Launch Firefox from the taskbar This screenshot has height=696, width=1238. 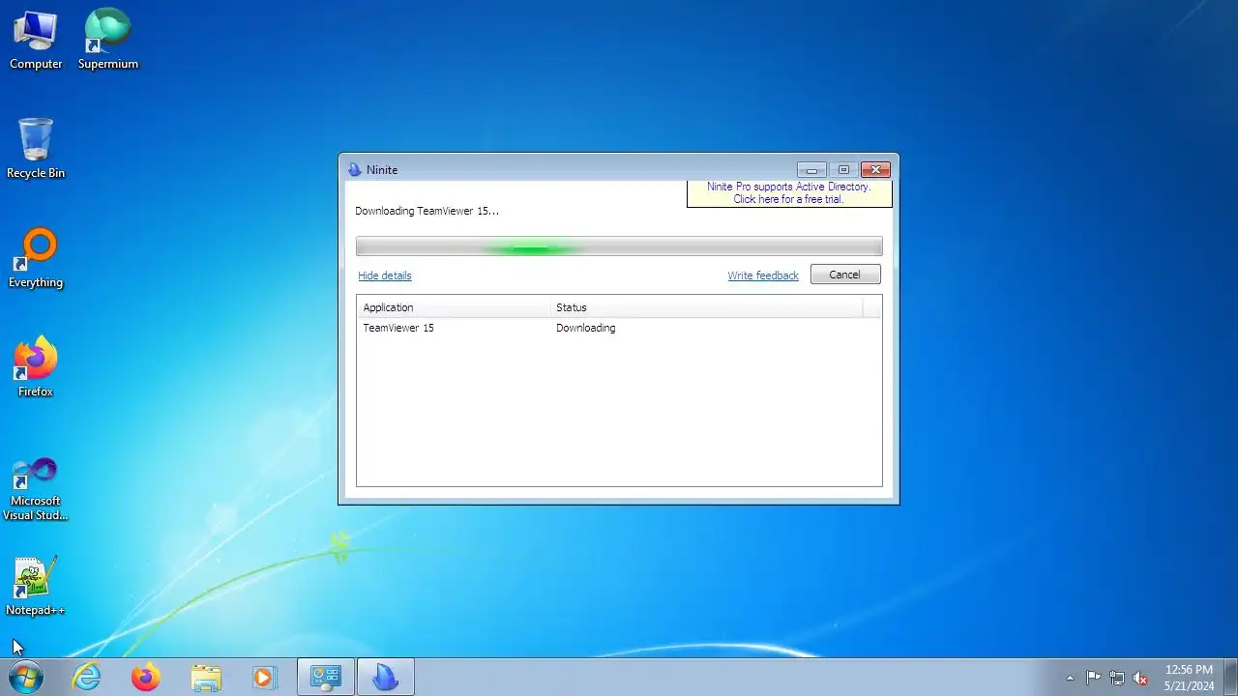tap(146, 677)
